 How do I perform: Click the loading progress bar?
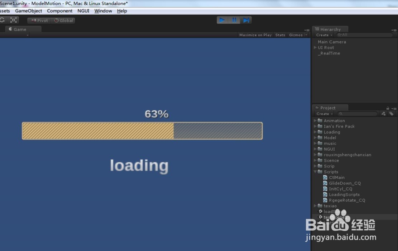[142, 130]
